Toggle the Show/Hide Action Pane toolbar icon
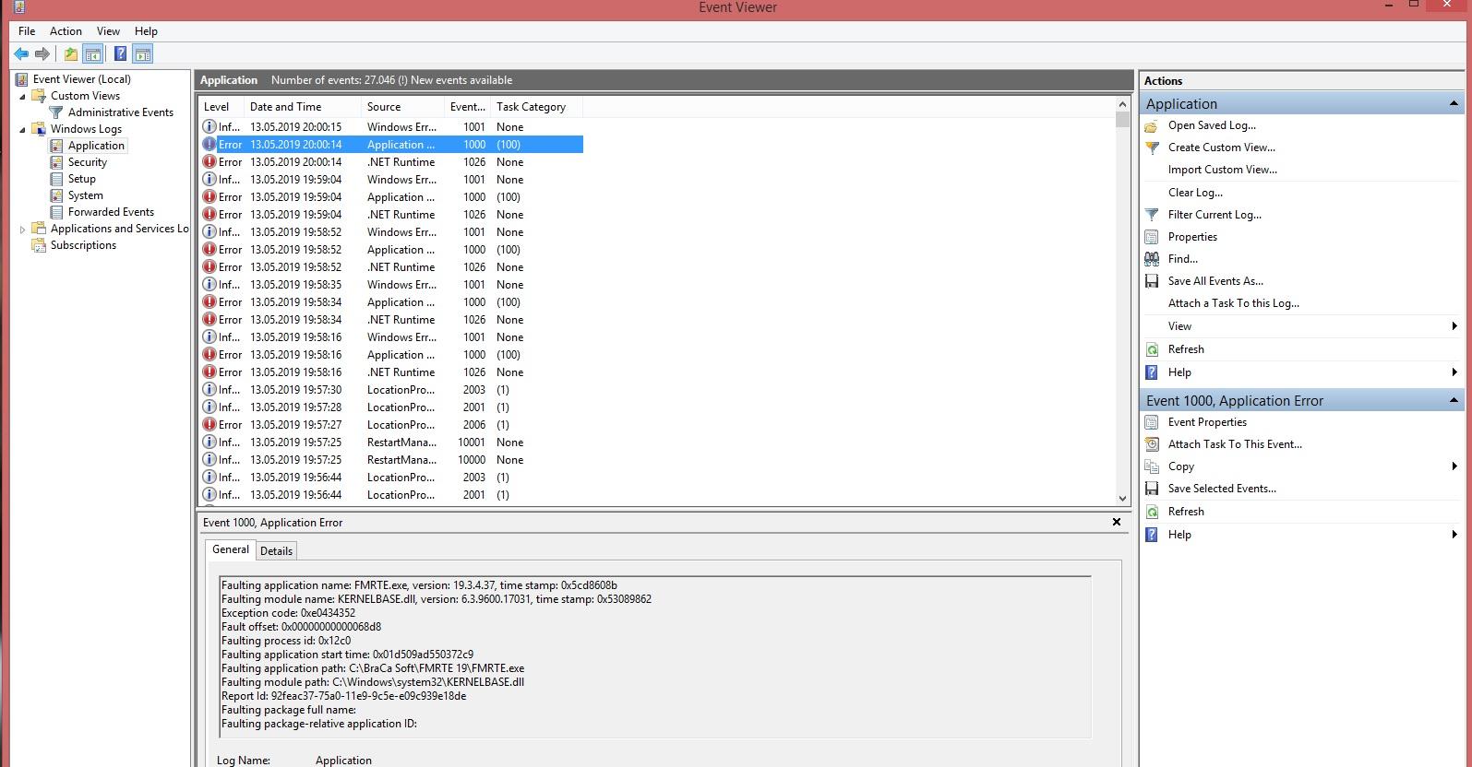 pyautogui.click(x=142, y=53)
